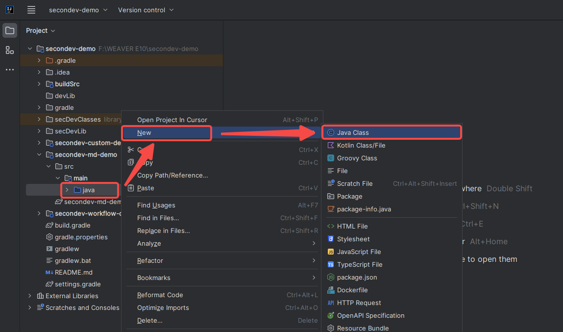Choose Groovy Class in the New submenu

click(x=357, y=158)
